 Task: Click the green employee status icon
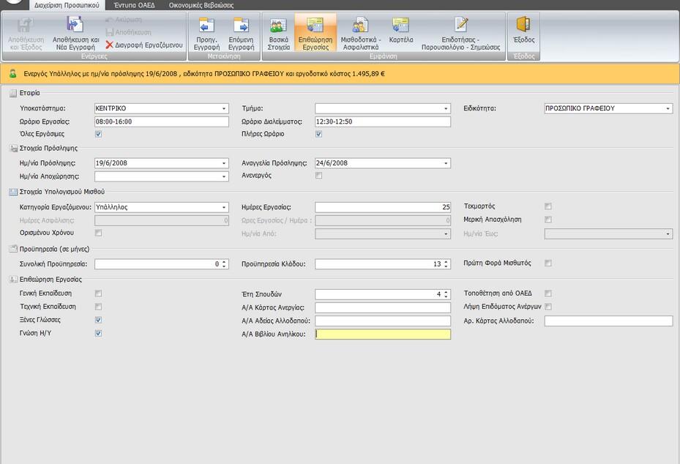point(13,73)
